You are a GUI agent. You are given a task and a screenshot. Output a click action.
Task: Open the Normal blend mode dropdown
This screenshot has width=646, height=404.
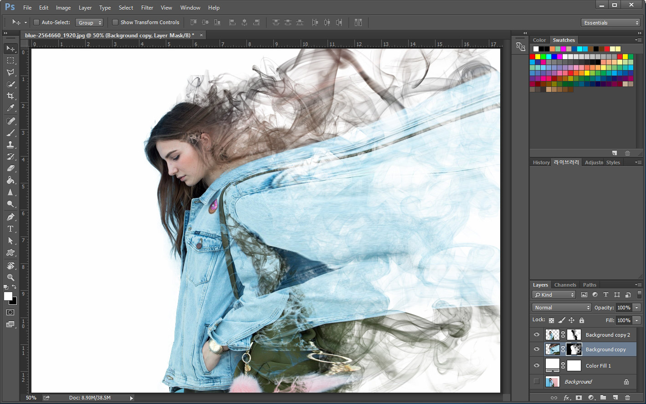pos(561,308)
